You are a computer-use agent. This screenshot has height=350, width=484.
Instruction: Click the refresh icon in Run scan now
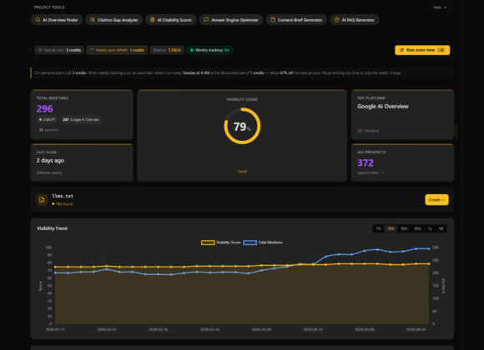[x=402, y=50]
